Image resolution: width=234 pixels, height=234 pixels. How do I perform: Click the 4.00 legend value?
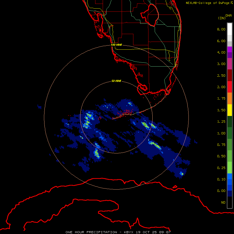tap(221, 52)
